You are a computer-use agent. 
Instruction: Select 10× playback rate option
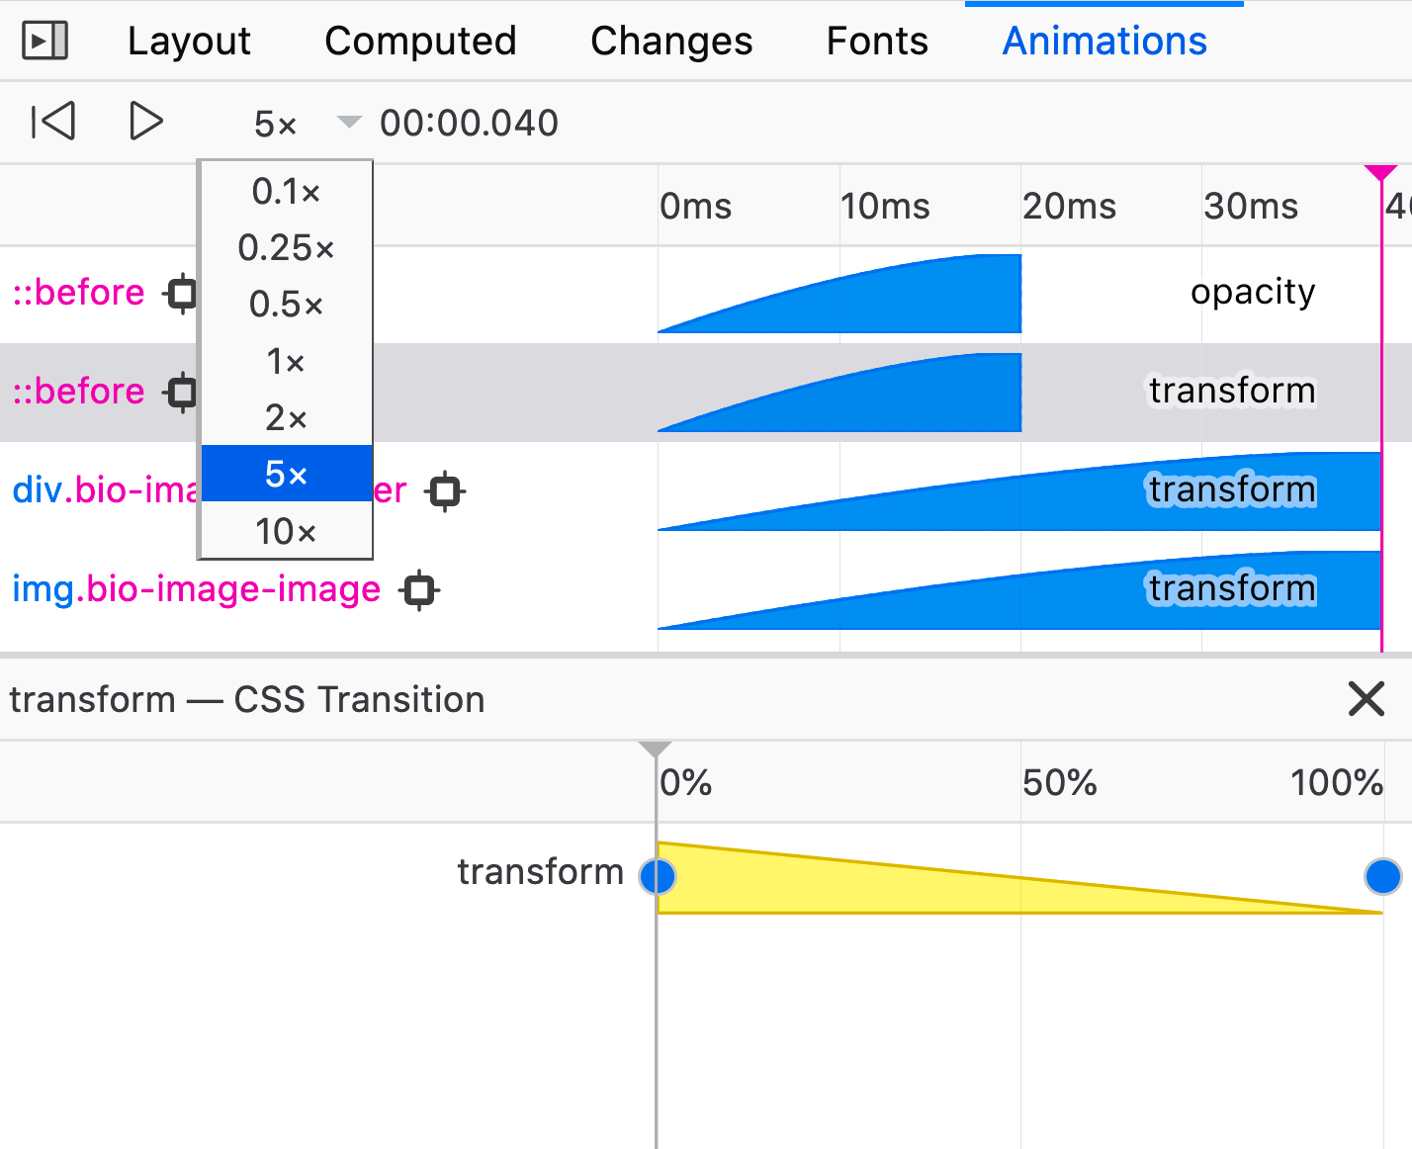pos(287,531)
